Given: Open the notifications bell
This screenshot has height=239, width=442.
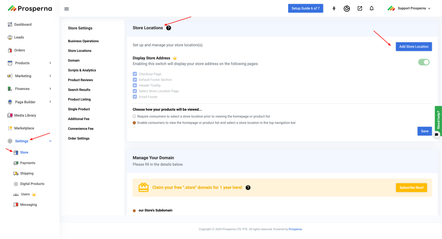Looking at the screenshot, I should (372, 9).
